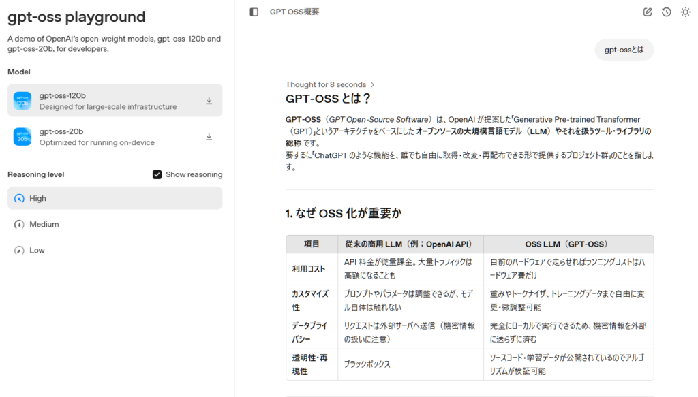
Task: Download gpt-oss-20b model weights
Action: pyautogui.click(x=209, y=137)
